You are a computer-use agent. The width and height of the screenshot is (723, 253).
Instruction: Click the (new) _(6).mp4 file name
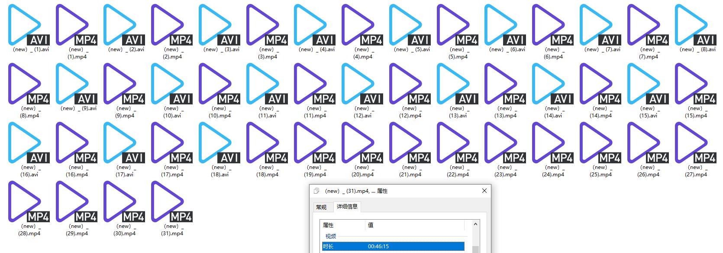point(552,53)
